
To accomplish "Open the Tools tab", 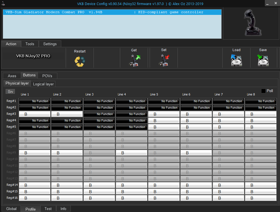I will pos(30,44).
